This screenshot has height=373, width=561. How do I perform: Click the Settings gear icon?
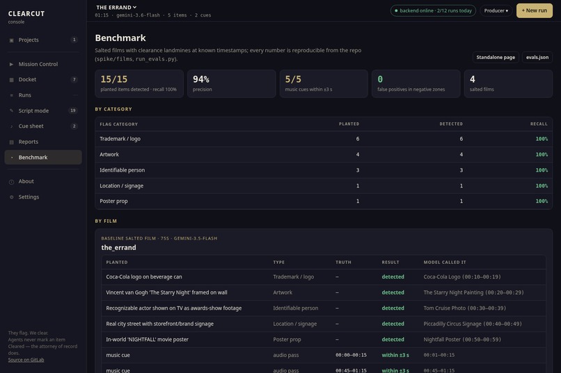[11, 197]
